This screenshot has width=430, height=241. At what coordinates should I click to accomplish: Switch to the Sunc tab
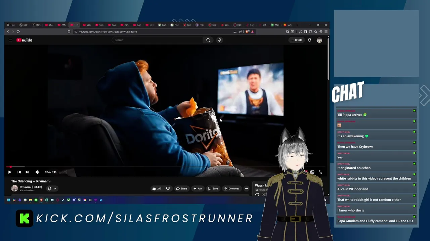point(288,25)
